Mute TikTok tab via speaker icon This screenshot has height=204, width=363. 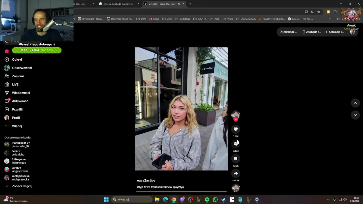coord(179,4)
